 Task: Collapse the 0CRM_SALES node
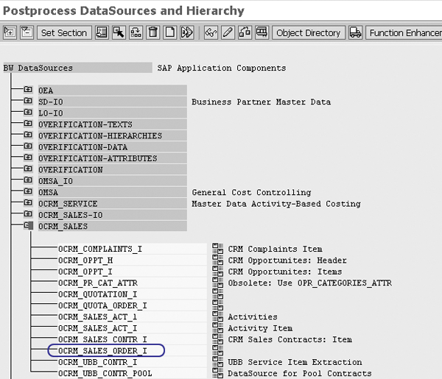[x=28, y=225]
